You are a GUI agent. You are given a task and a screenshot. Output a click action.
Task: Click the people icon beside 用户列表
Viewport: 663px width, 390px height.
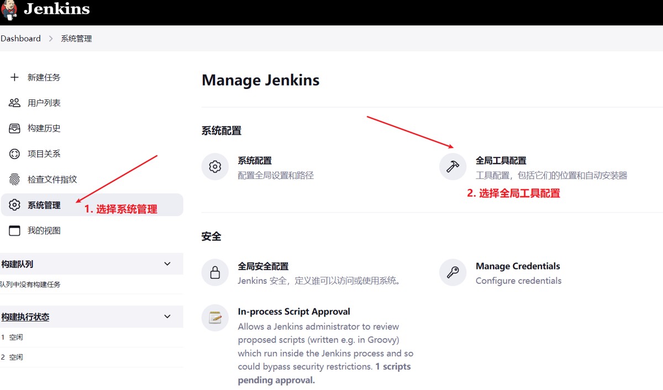coord(14,103)
